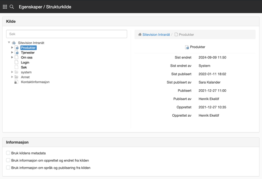Collapse the Sitevision Intranät root node
262x179 pixels.
pos(9,43)
